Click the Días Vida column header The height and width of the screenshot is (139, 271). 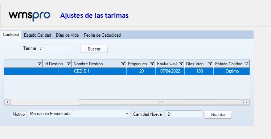click(x=199, y=64)
